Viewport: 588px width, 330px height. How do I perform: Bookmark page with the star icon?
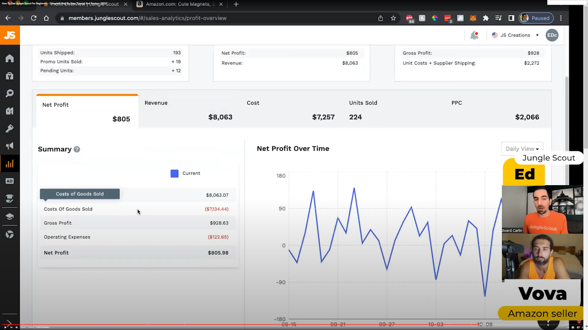(393, 18)
